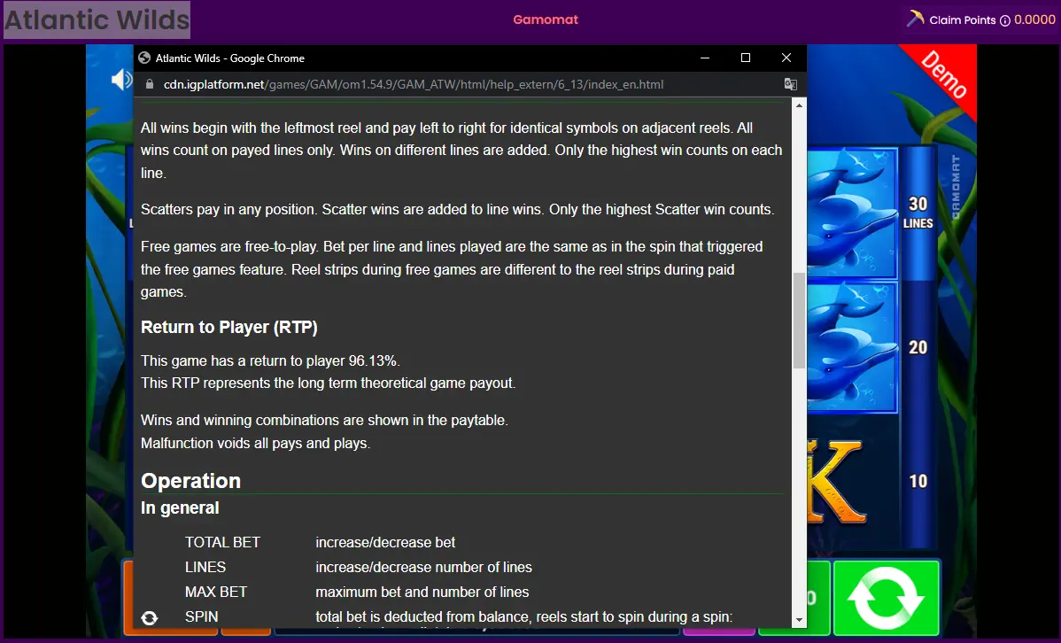Click the popup address bar URL
The height and width of the screenshot is (643, 1061).
tap(414, 84)
